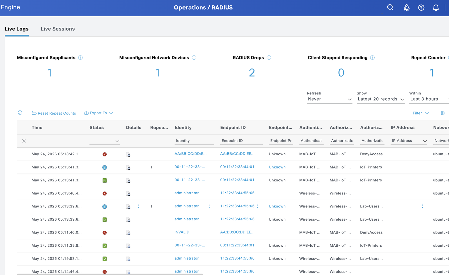Click DenyAccess cell on 05:13:42.1 row

coord(371,154)
